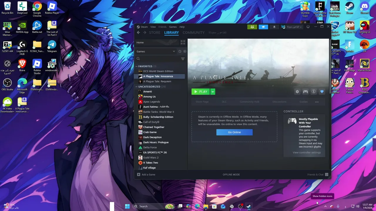
Task: Click the Go Online button
Action: [234, 132]
